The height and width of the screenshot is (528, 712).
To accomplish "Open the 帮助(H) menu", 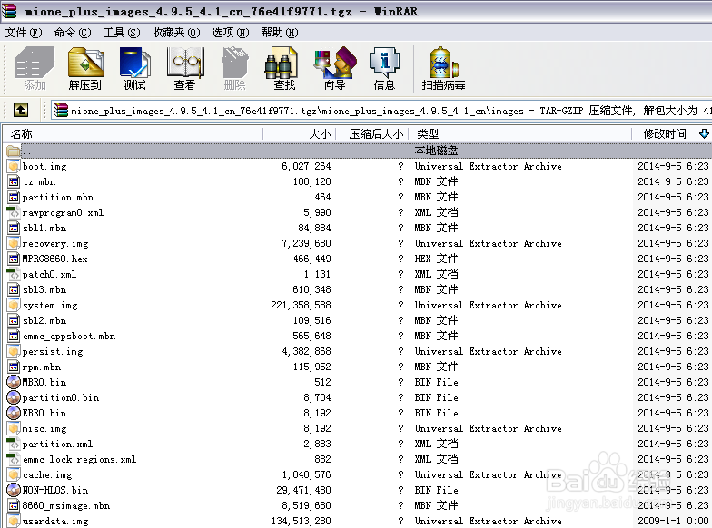I will [280, 33].
